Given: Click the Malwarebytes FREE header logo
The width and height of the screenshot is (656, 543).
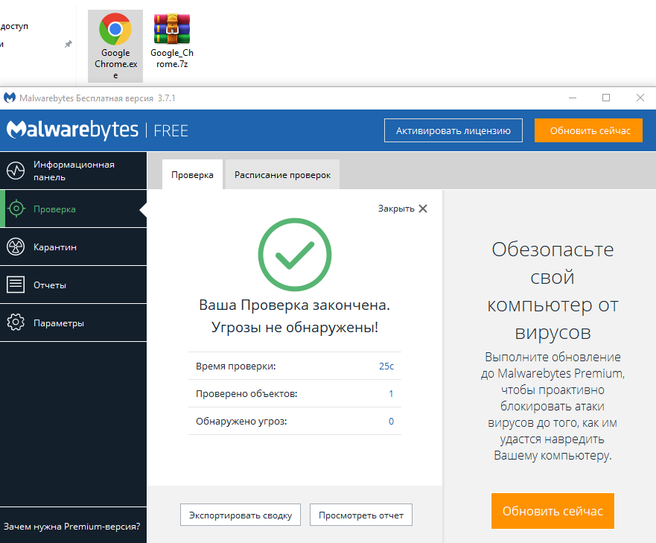Looking at the screenshot, I should pos(97,130).
